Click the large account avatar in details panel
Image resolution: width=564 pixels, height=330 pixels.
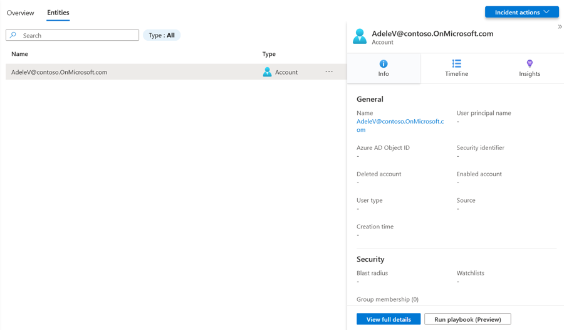[x=360, y=37]
